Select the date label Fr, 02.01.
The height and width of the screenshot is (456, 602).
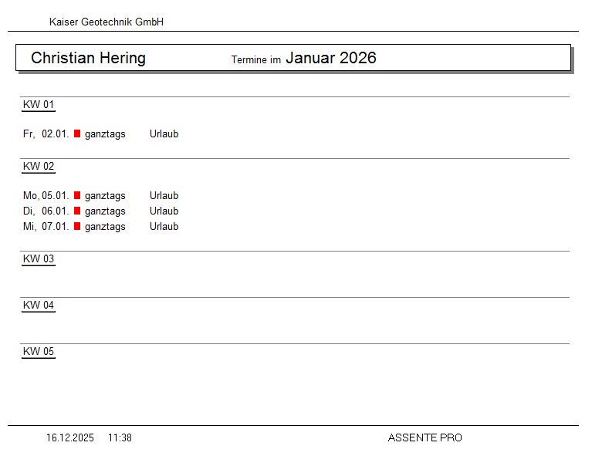46,134
